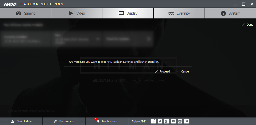Image resolution: width=256 pixels, height=125 pixels.
Task: Click the AMD logo in title bar
Action: click(x=10, y=4)
